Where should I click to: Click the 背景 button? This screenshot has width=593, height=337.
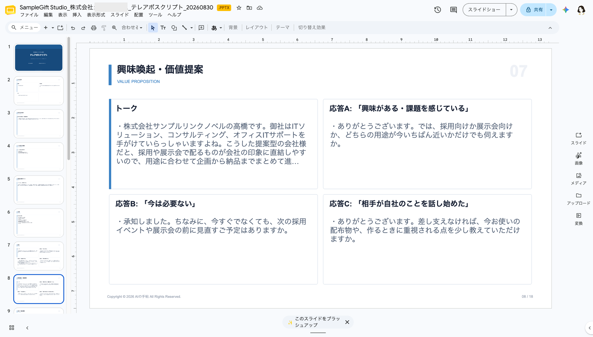(233, 28)
